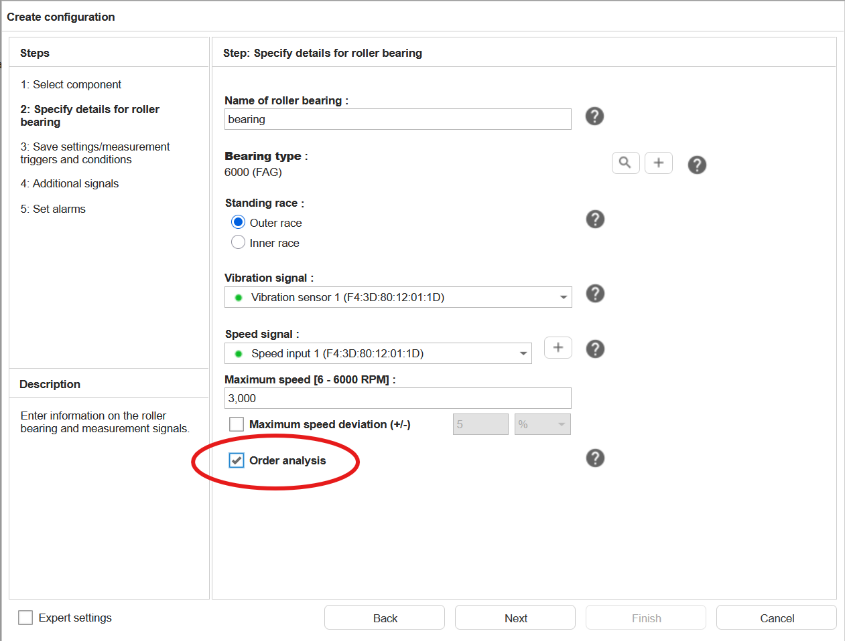Disable the order analysis checkbox

[236, 460]
